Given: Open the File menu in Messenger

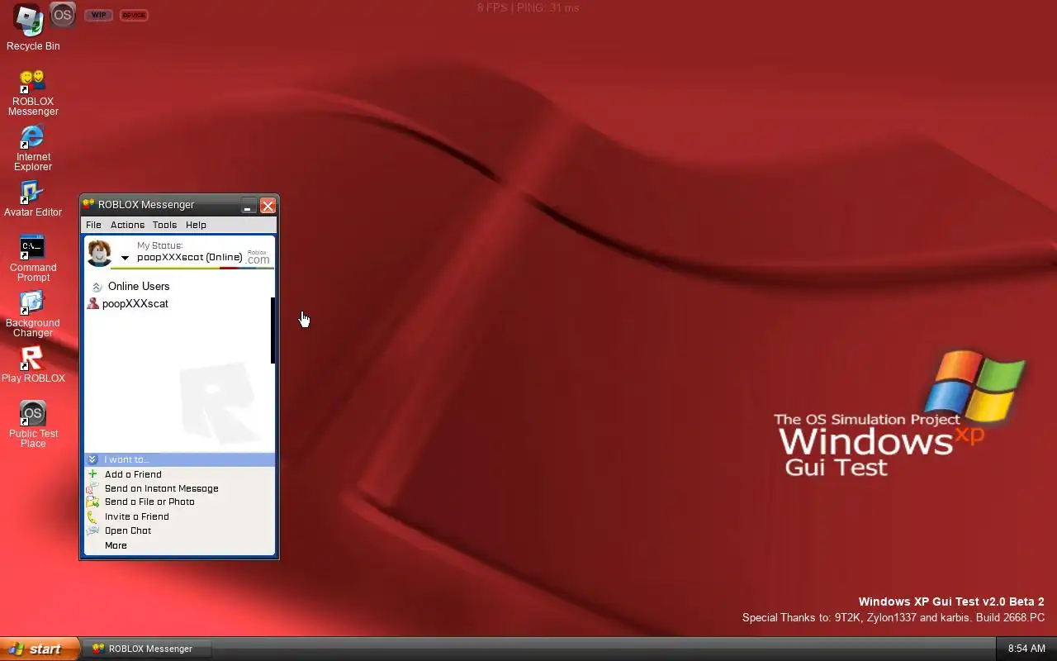Looking at the screenshot, I should (x=93, y=225).
